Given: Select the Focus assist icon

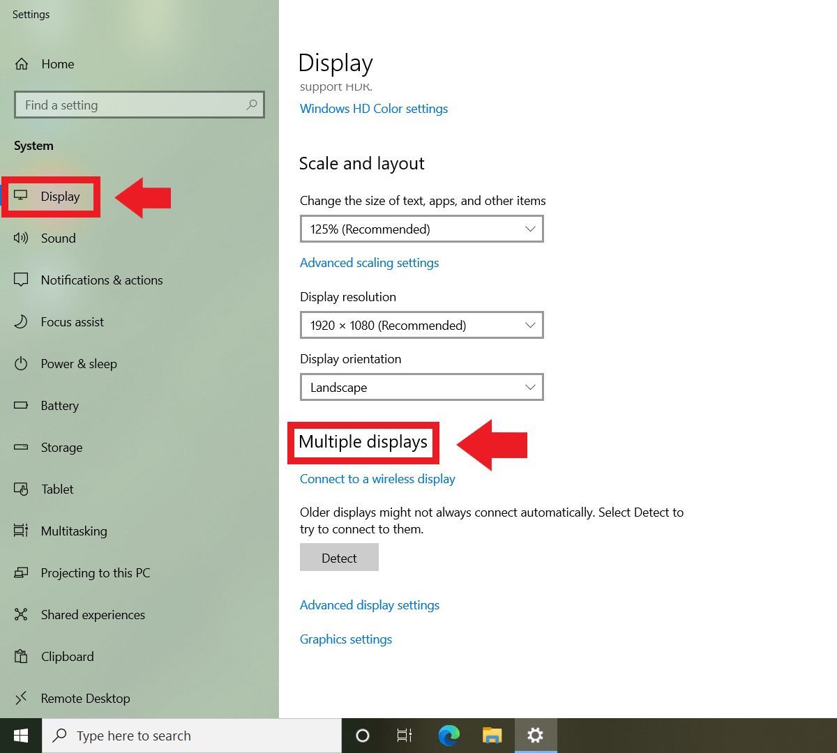Looking at the screenshot, I should [21, 321].
